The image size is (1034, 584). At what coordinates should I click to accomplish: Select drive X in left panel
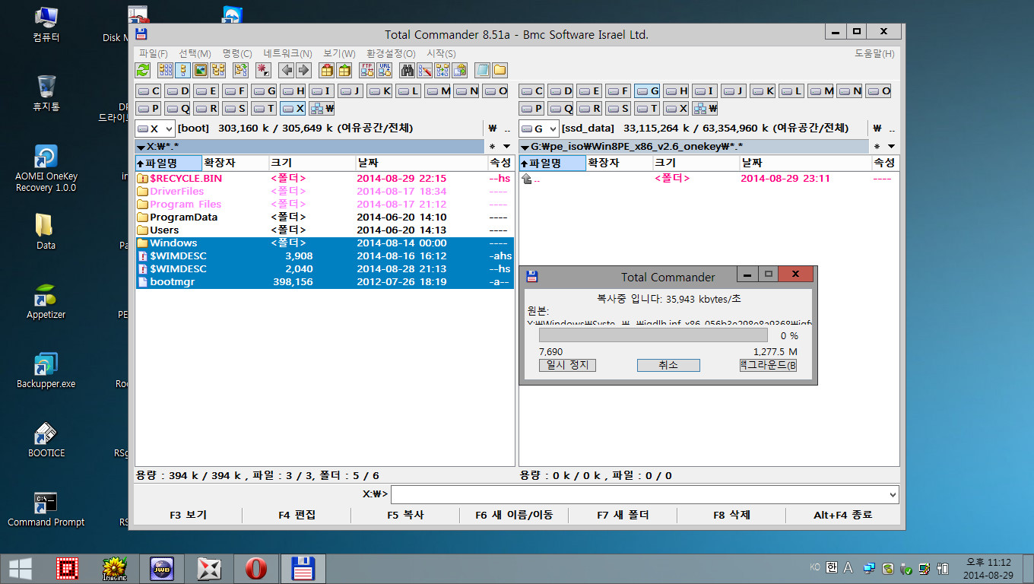point(293,109)
